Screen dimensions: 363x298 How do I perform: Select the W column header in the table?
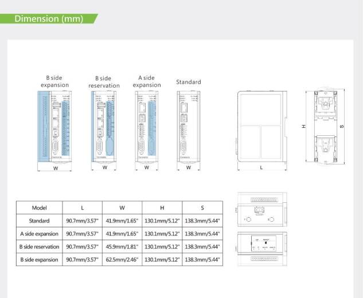[x=122, y=208]
